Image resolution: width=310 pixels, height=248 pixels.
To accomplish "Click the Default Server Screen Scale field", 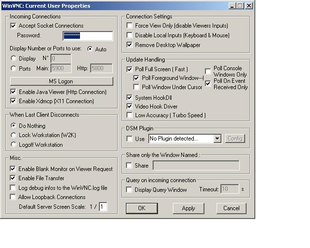I will point(103,207).
